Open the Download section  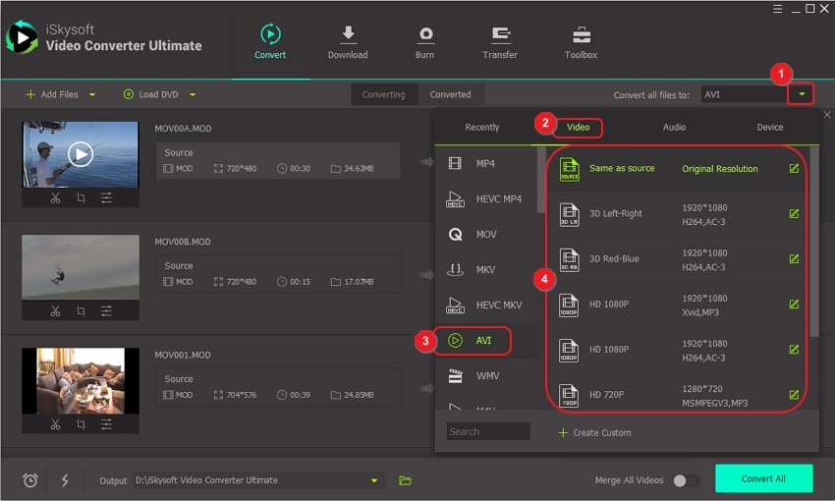348,41
